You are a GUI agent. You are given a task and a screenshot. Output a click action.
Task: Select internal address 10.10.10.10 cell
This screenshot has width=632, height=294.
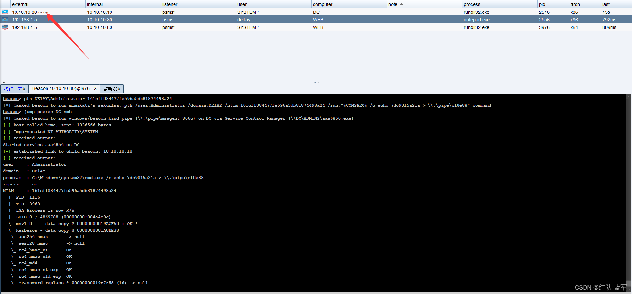100,12
